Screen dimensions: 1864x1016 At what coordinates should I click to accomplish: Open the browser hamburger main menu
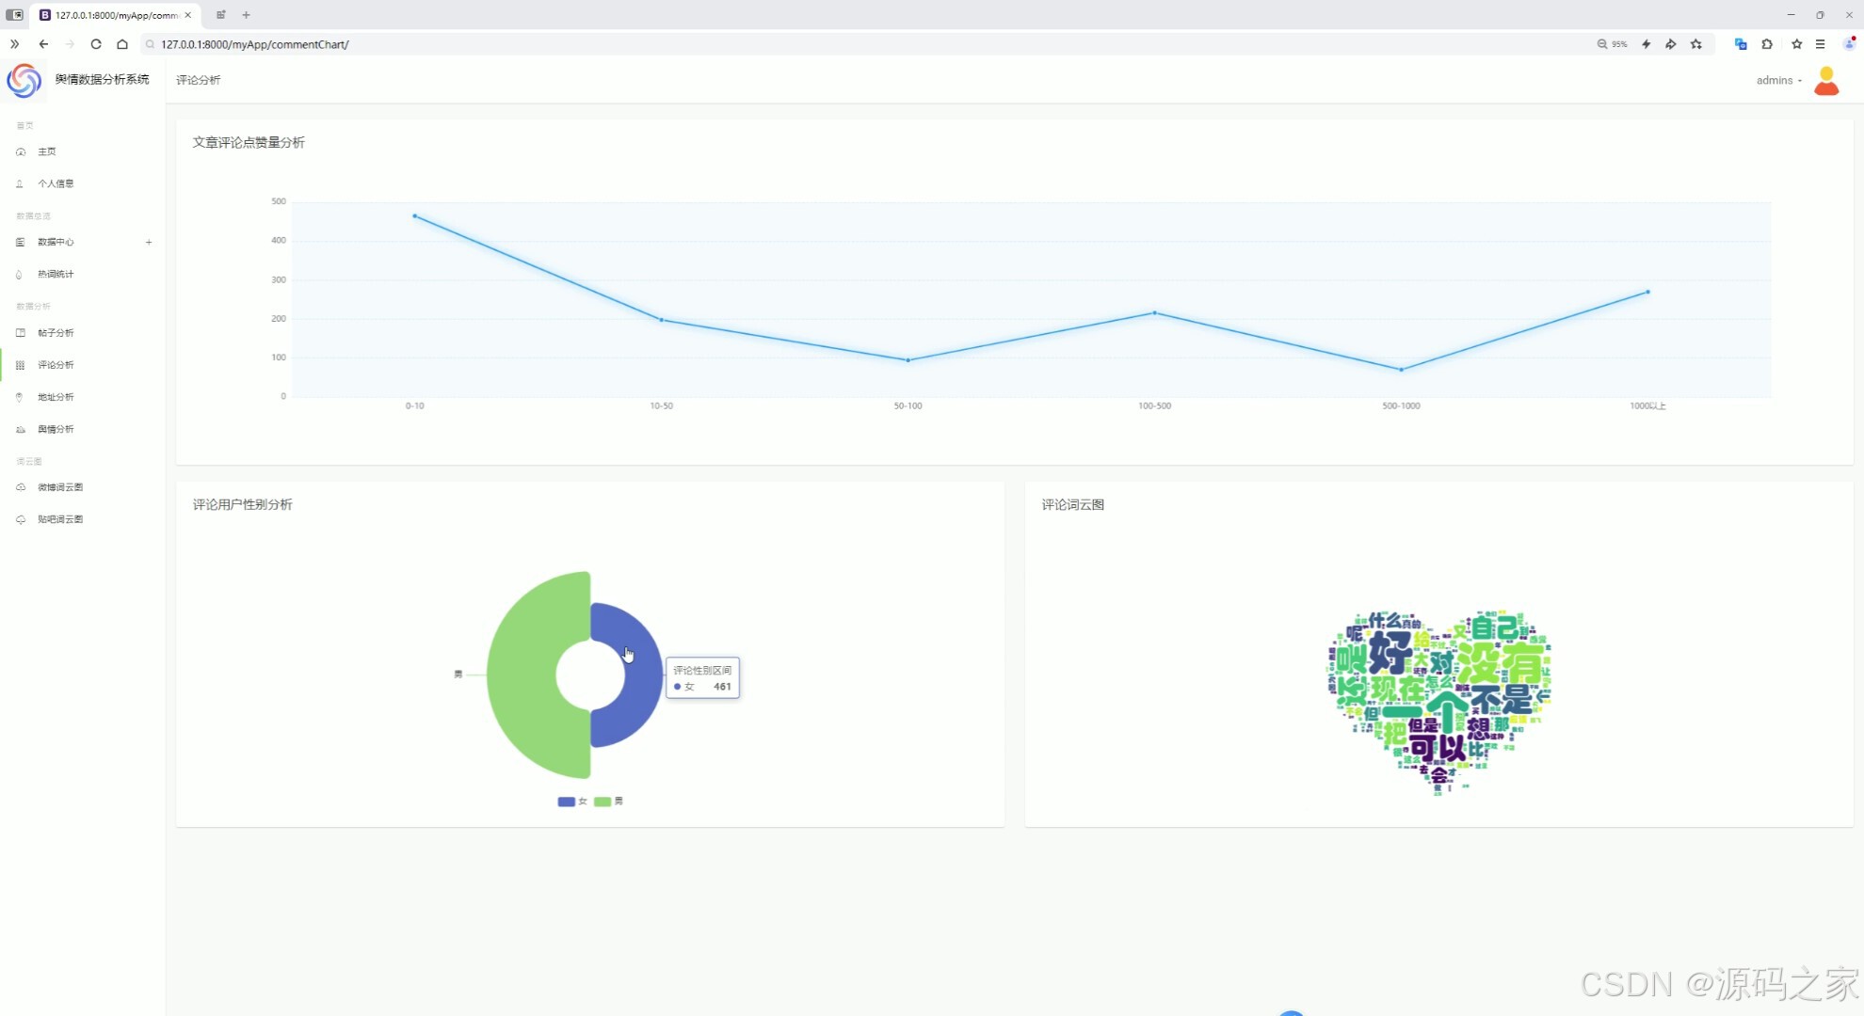tap(1820, 44)
